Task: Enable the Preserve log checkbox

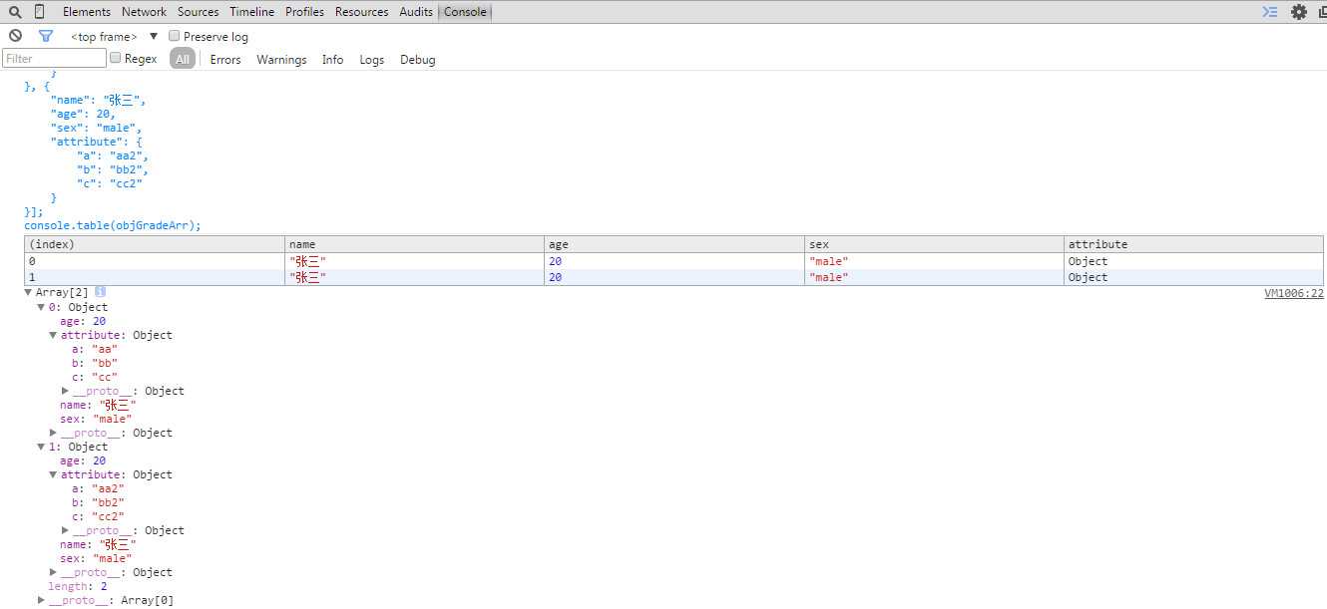Action: tap(175, 36)
